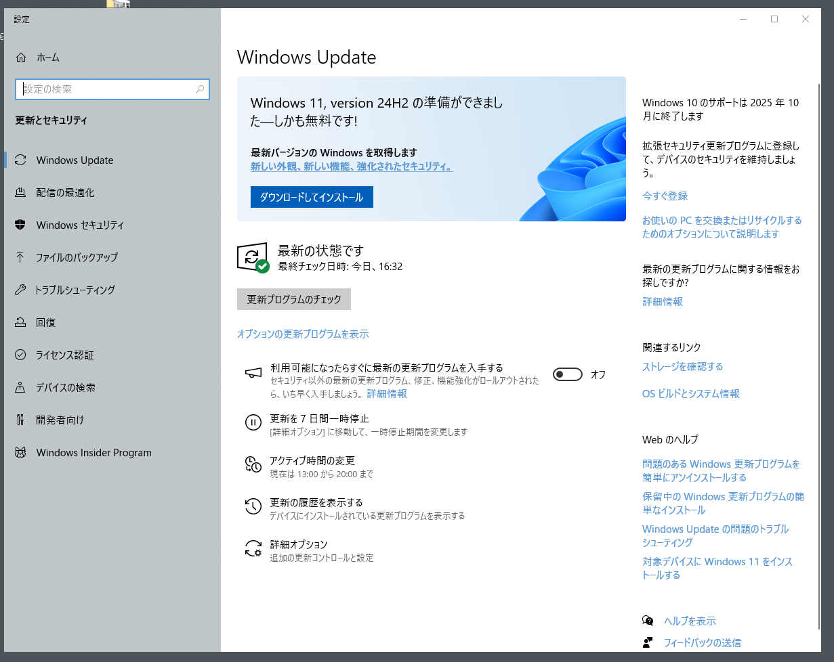This screenshot has height=662, width=834.
Task: Click the ダウンロードしてインストール button
Action: (312, 198)
